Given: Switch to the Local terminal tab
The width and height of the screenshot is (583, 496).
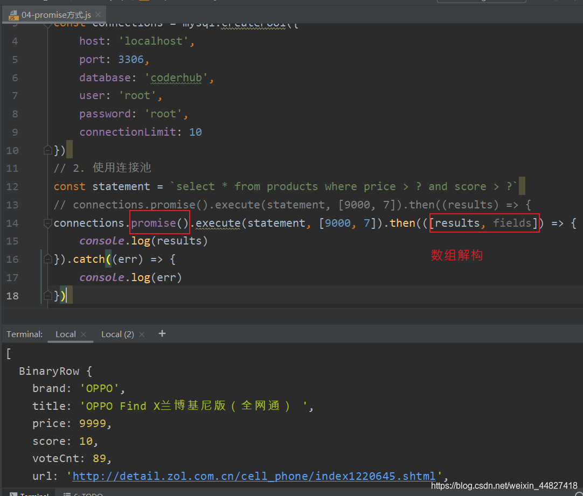Looking at the screenshot, I should 65,334.
